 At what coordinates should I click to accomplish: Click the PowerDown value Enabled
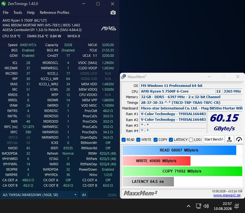(108, 169)
